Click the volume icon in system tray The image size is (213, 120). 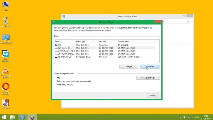click(191, 117)
